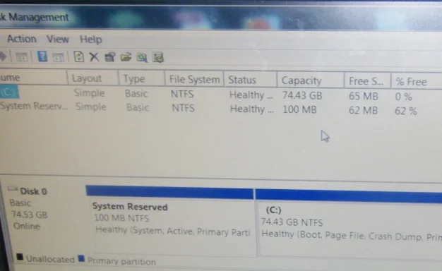Viewport: 442px width, 271px height.
Task: Click the Show/Hide Console Tree icon
Action: (22, 56)
